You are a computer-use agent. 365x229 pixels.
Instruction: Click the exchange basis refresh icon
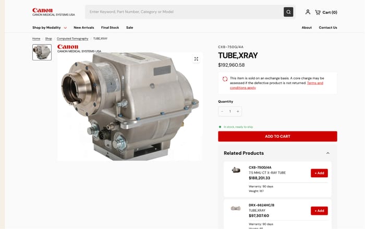[x=225, y=79]
